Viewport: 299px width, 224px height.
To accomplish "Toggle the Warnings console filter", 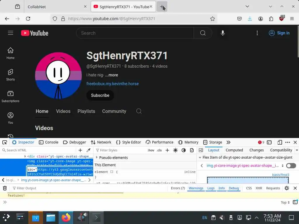I will [196, 188].
